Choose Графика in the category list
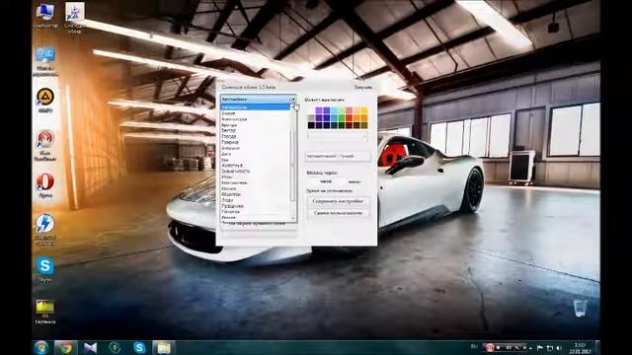 click(x=255, y=142)
